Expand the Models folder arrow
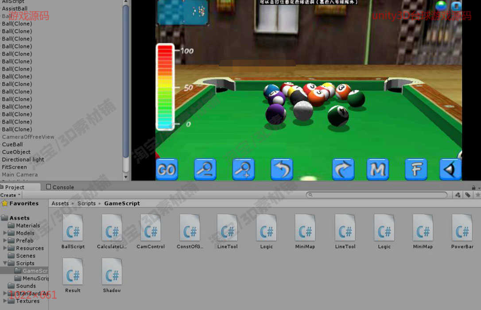The image size is (481, 310). [4, 233]
